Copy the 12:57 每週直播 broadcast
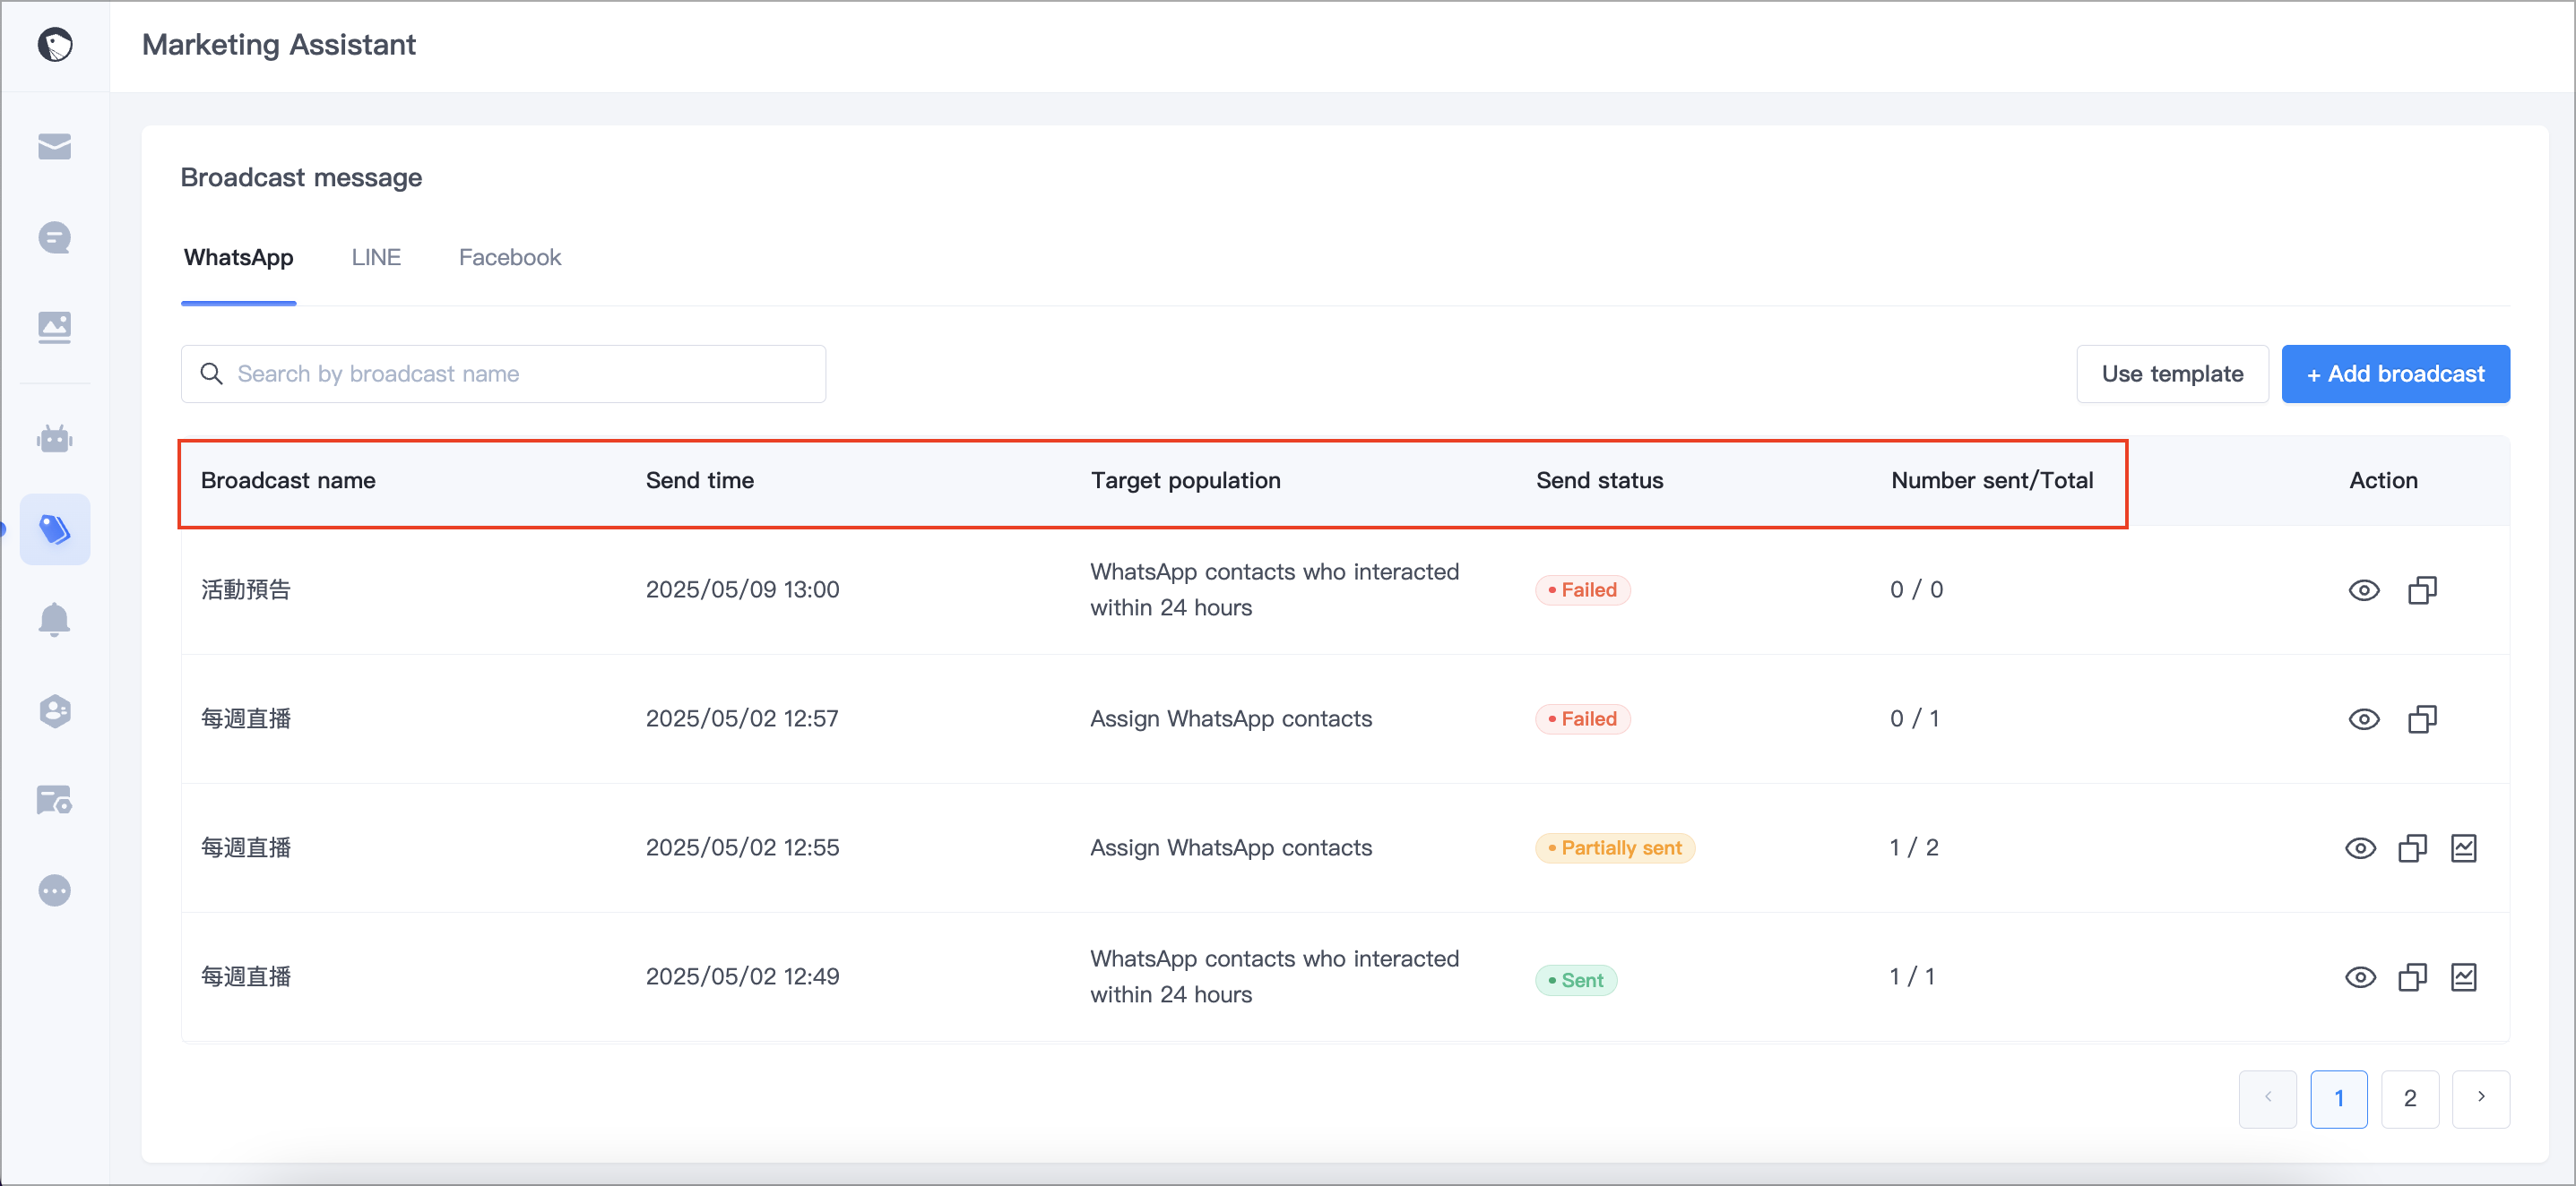This screenshot has height=1186, width=2576. [x=2422, y=719]
